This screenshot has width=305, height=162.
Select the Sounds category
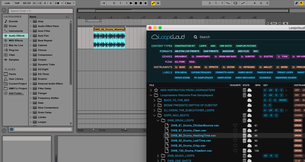13,21
